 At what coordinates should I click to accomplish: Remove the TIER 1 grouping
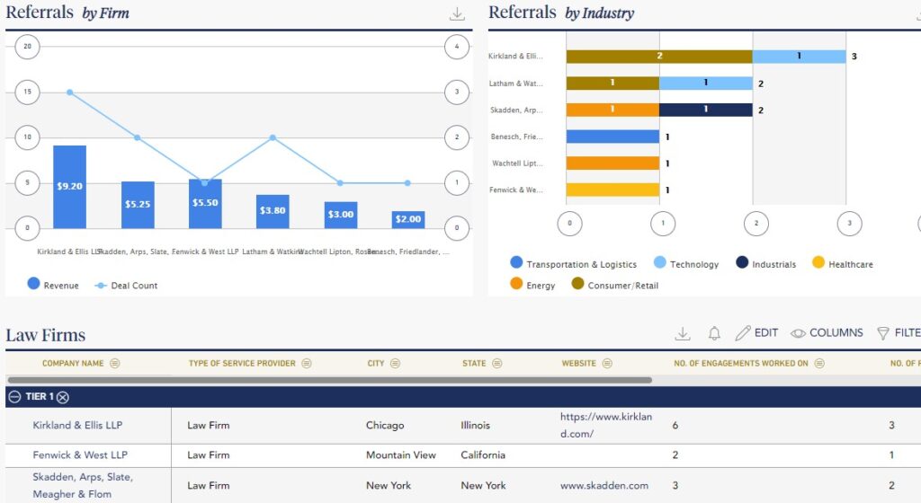(63, 398)
